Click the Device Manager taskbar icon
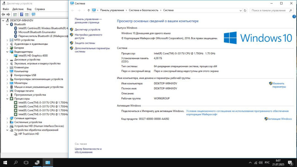 (37, 163)
